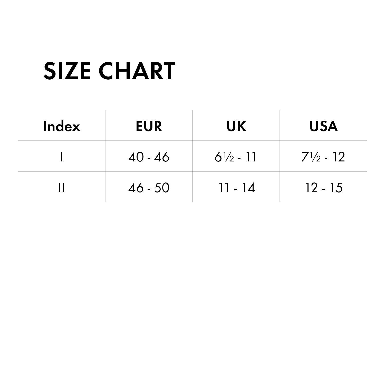Image resolution: width=385 pixels, height=385 pixels.
Task: Select the UK 6½ - 11 cell
Action: (236, 157)
